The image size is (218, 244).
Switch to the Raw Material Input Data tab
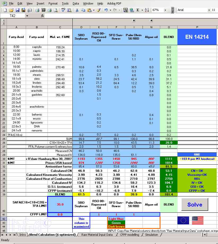click(97, 235)
